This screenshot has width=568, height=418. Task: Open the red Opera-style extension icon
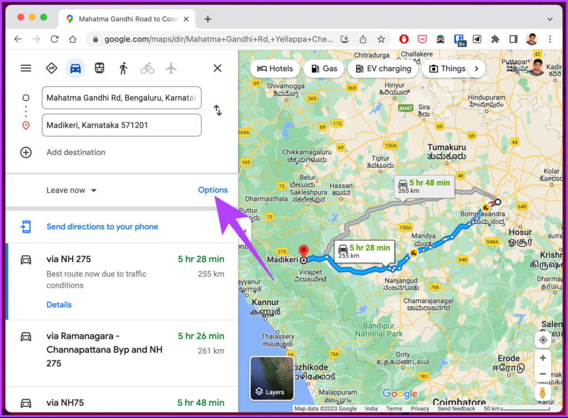(404, 39)
